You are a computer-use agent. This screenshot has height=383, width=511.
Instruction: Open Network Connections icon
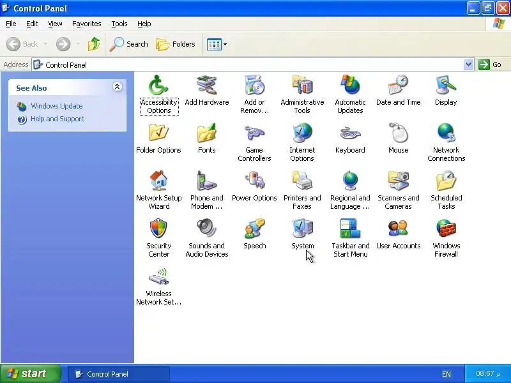[x=446, y=133]
